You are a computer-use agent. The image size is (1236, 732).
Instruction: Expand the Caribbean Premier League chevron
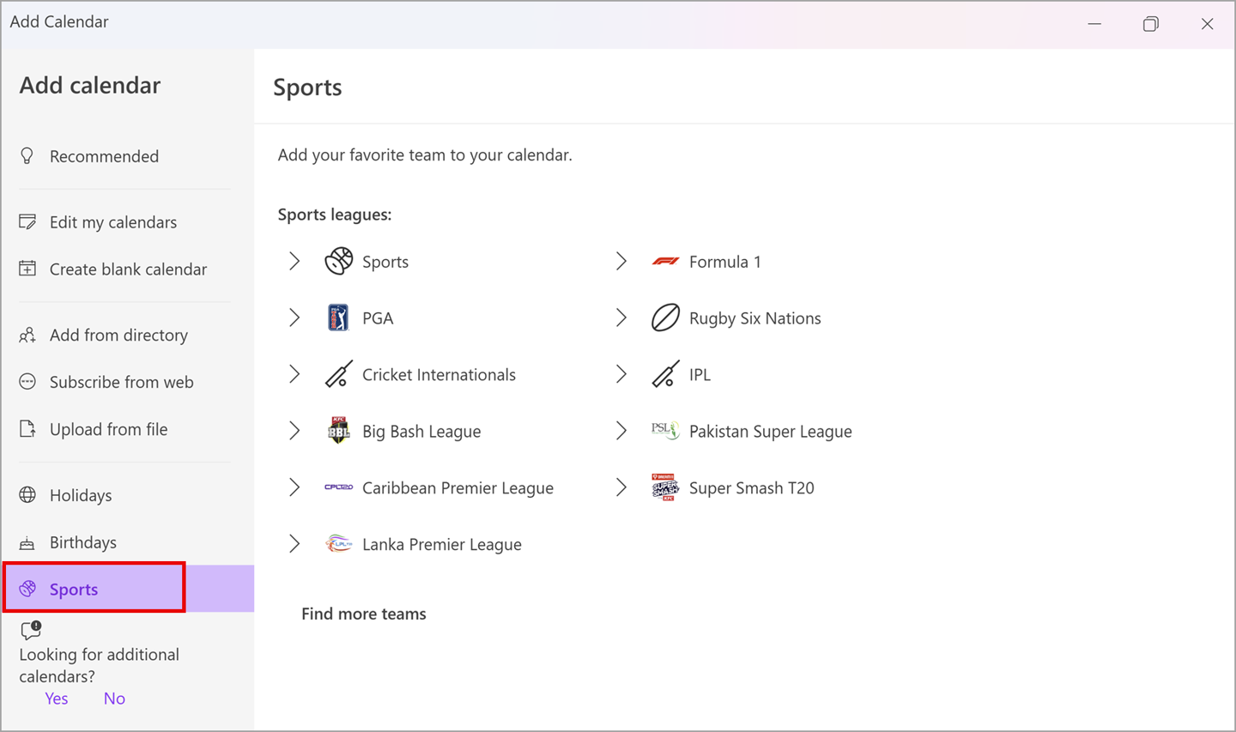click(x=294, y=487)
